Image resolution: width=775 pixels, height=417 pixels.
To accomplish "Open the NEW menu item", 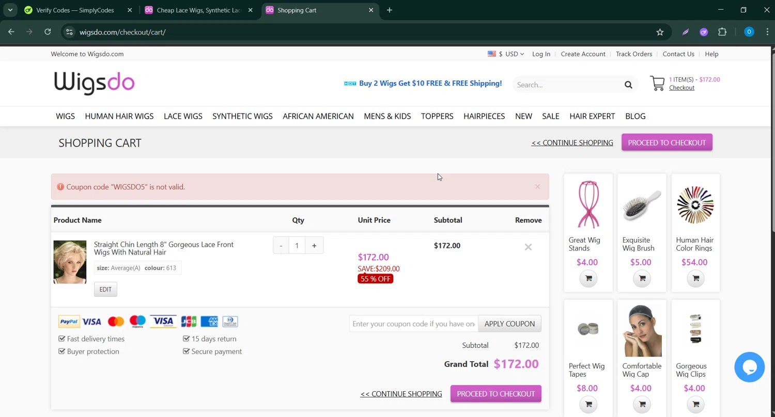I will click(x=523, y=116).
